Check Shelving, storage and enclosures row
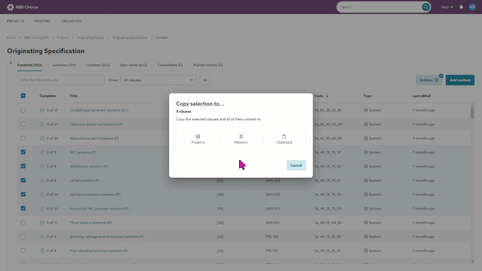The width and height of the screenshot is (482, 271). tap(23, 237)
